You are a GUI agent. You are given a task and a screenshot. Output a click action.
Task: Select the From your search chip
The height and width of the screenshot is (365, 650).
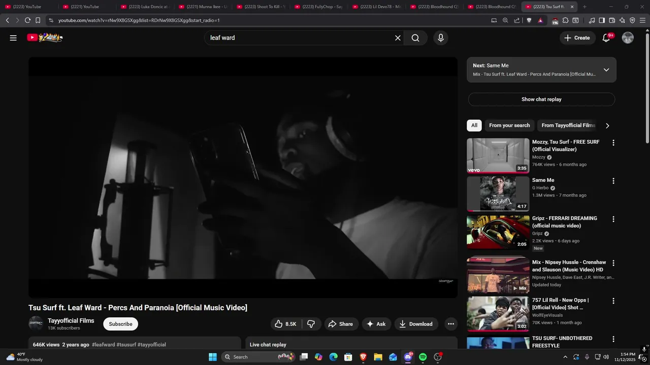pyautogui.click(x=509, y=125)
